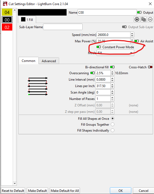Add a new sub-layer with plus icon

click(x=137, y=19)
